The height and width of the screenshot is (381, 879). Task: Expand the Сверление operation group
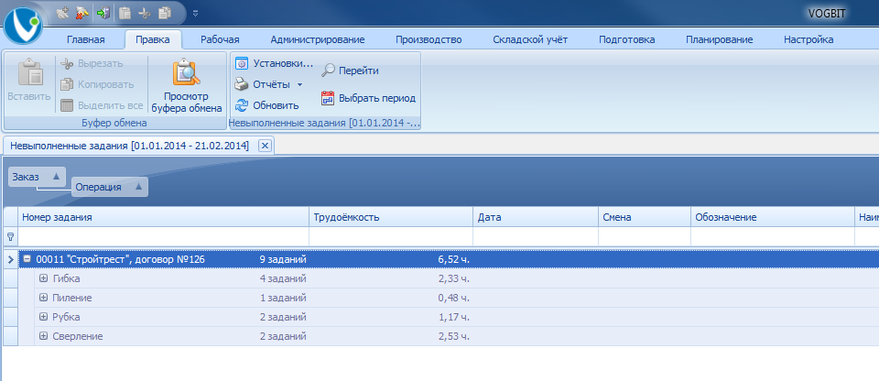pos(44,336)
